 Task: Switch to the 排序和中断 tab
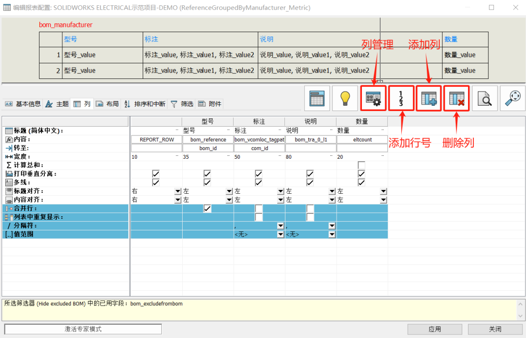click(x=145, y=104)
